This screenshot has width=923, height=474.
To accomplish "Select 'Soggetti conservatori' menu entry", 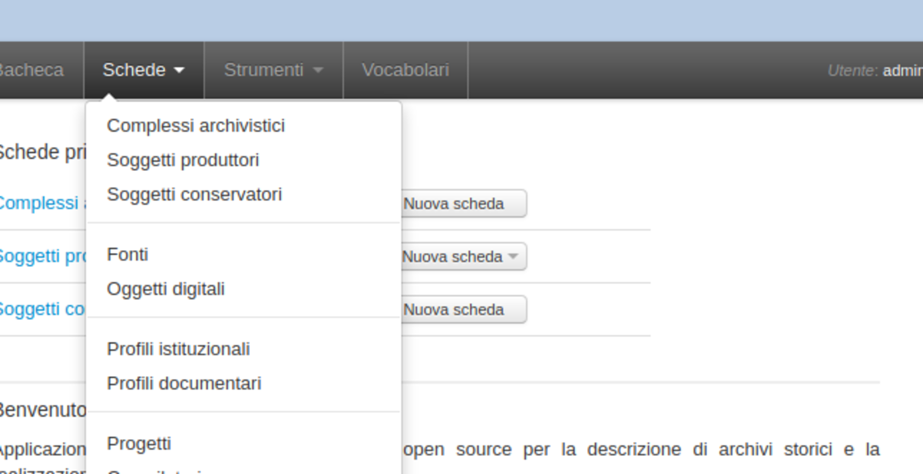I will (194, 194).
